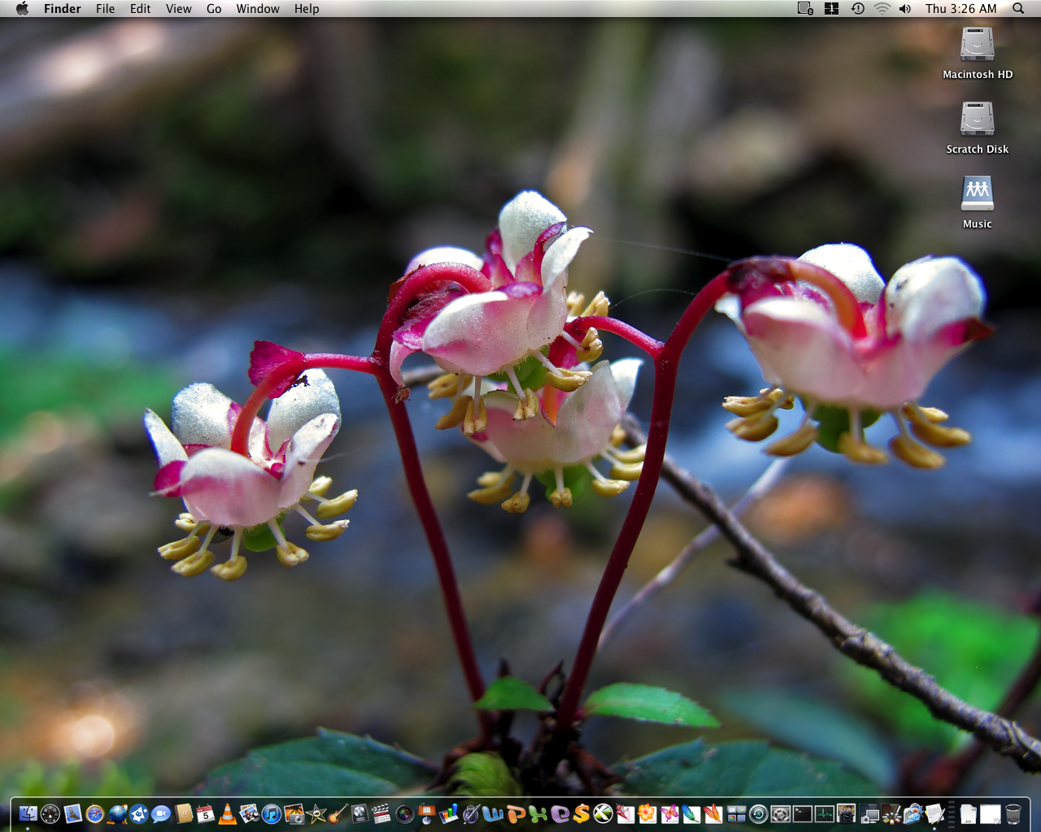Open the Trash in the Dock

pos(1013,813)
